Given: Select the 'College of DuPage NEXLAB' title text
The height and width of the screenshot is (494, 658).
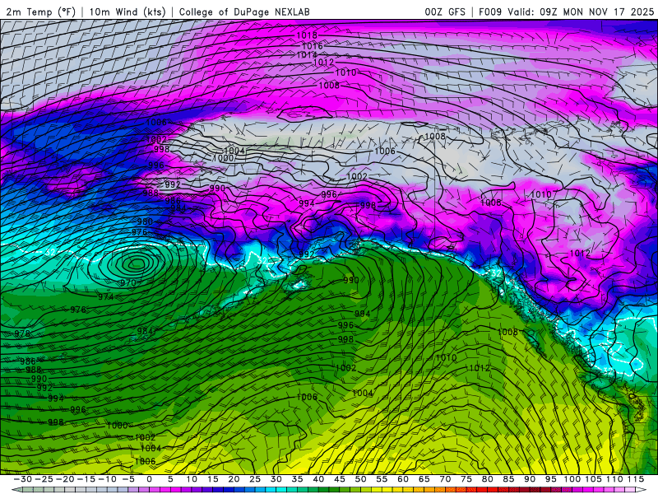Looking at the screenshot, I should (x=244, y=12).
